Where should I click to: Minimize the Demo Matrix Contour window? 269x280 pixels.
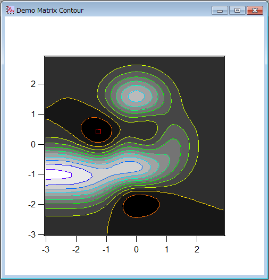pyautogui.click(x=220, y=11)
